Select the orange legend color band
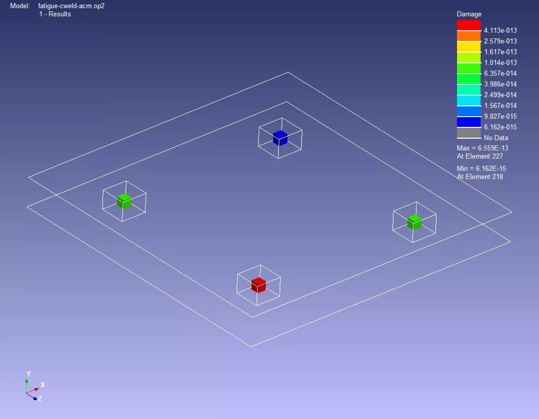539x419 pixels. pos(468,36)
